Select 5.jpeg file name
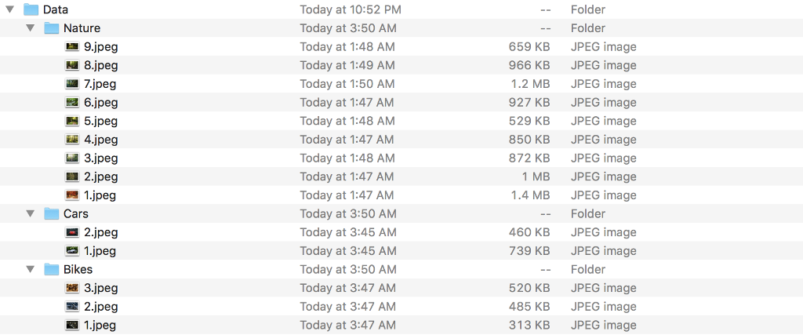This screenshot has height=335, width=803. click(100, 121)
